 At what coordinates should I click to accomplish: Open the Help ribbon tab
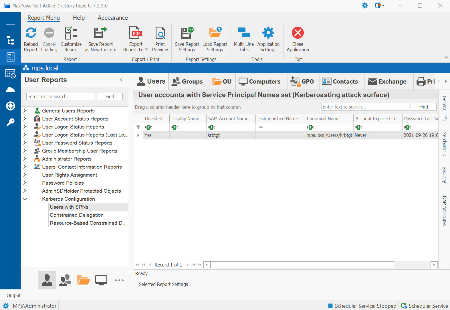pos(79,18)
